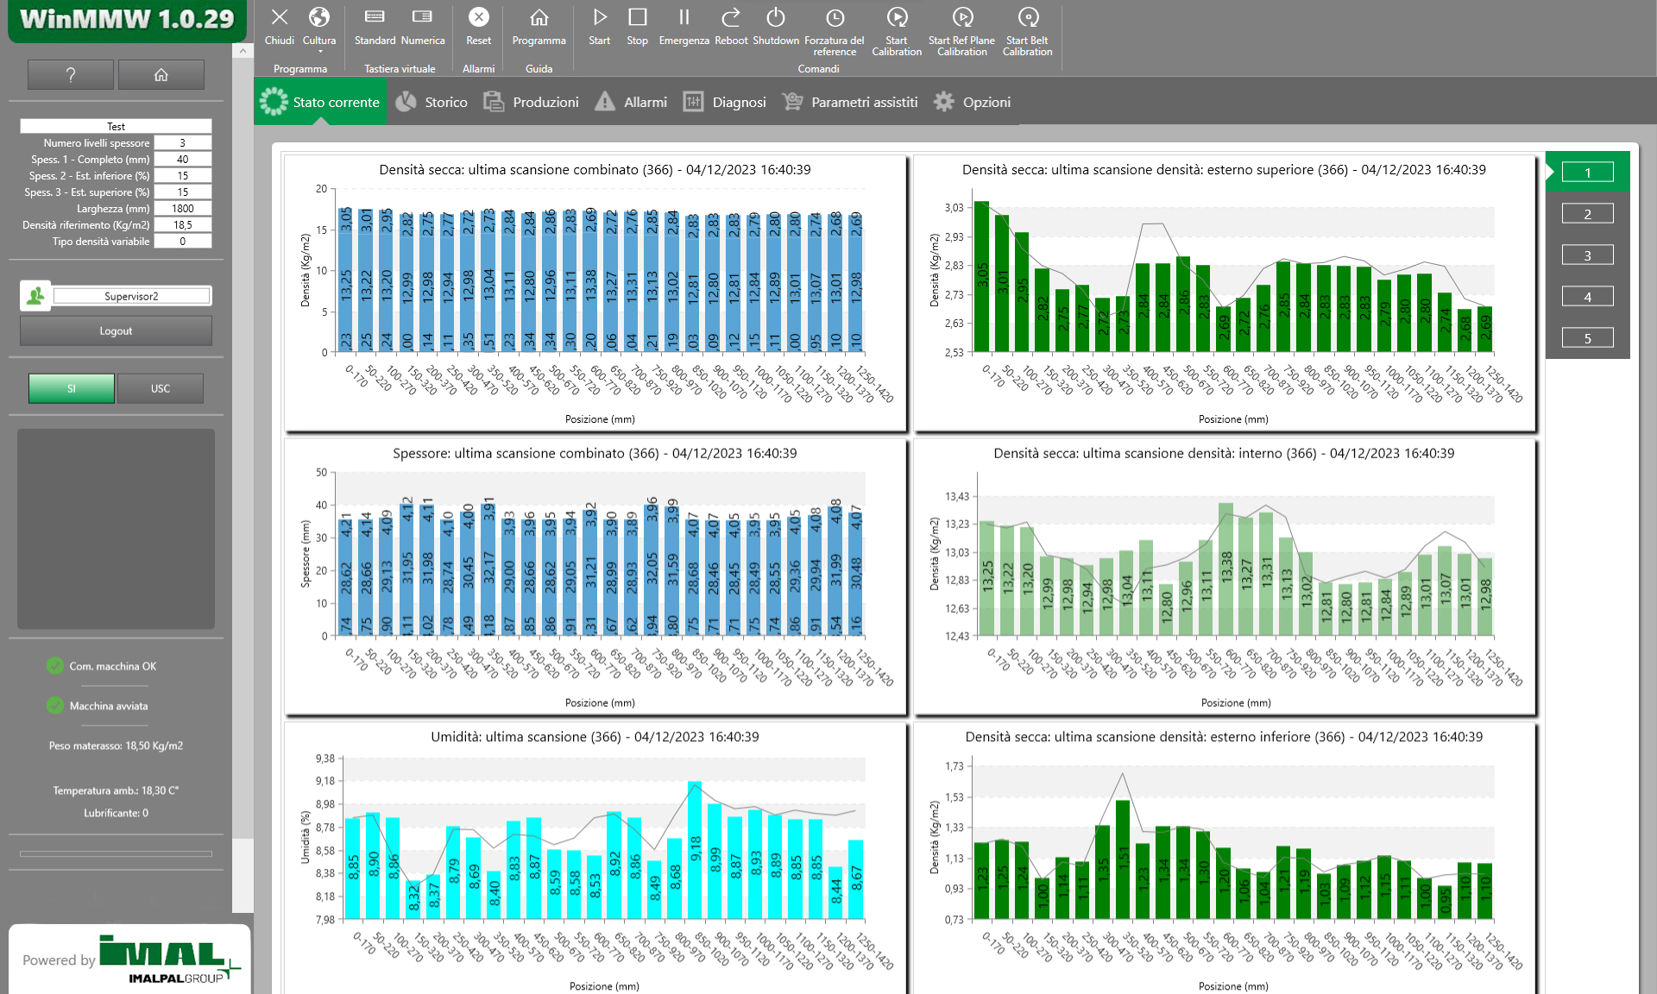Select chart page number 3
The image size is (1657, 994).
(x=1586, y=255)
